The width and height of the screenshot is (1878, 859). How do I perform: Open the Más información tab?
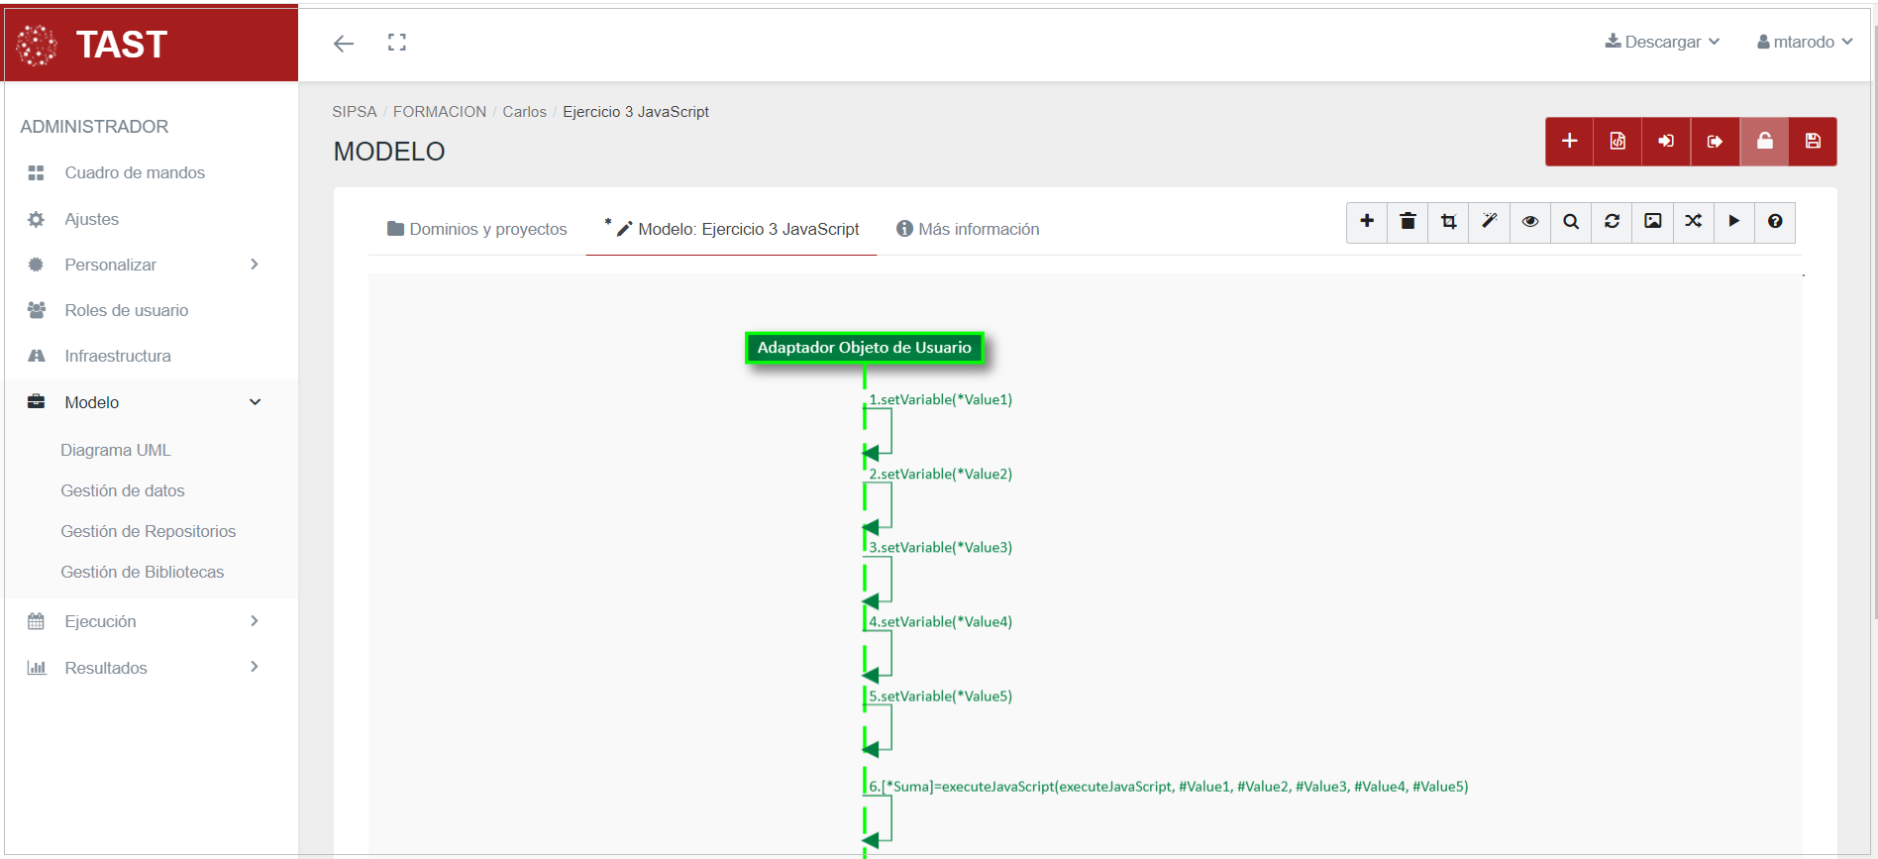pos(968,229)
